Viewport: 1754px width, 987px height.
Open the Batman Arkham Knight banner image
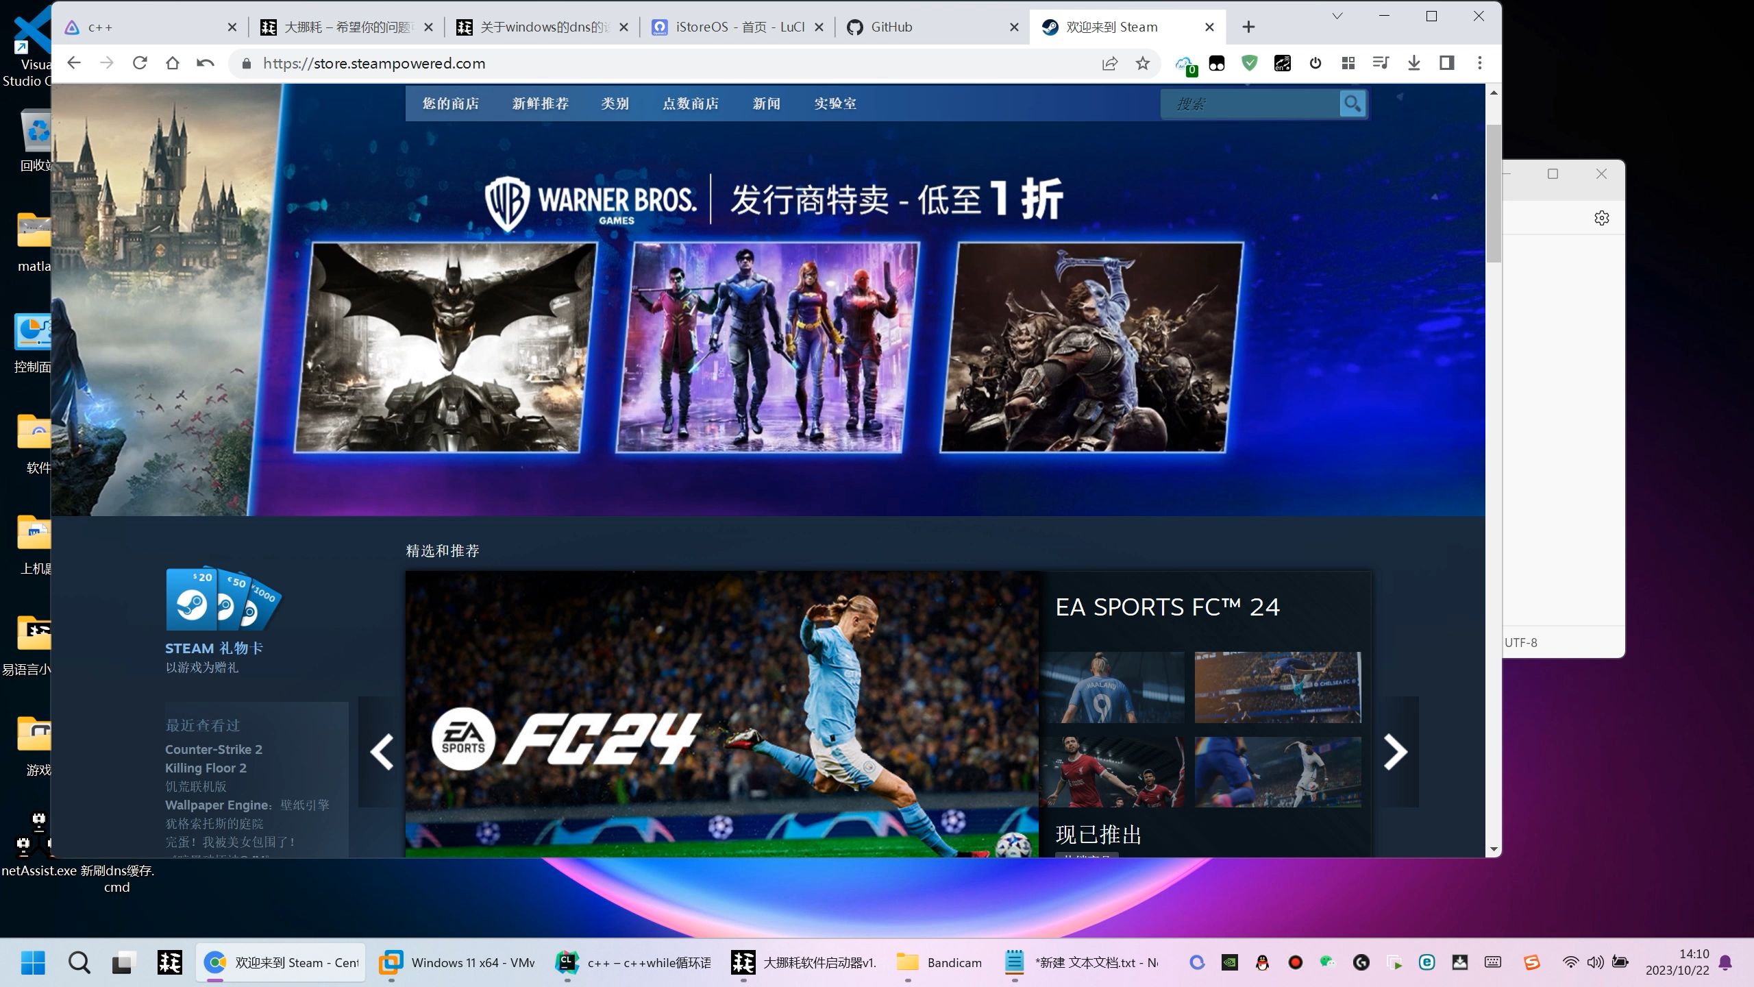point(445,348)
